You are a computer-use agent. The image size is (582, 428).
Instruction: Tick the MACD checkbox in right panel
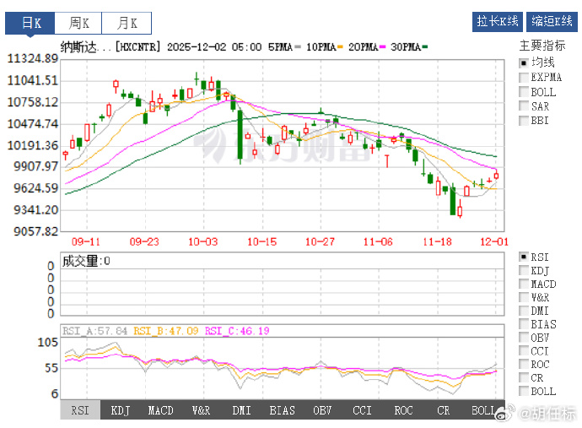524,284
